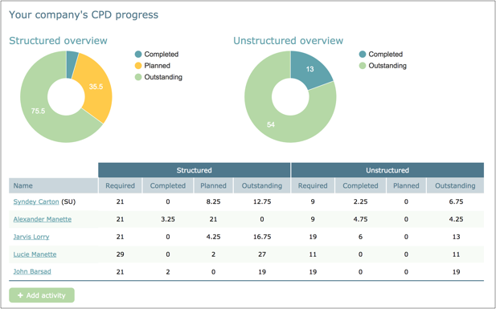This screenshot has height=309, width=496.
Task: Click the Unstructured Required column header
Action: click(x=313, y=185)
